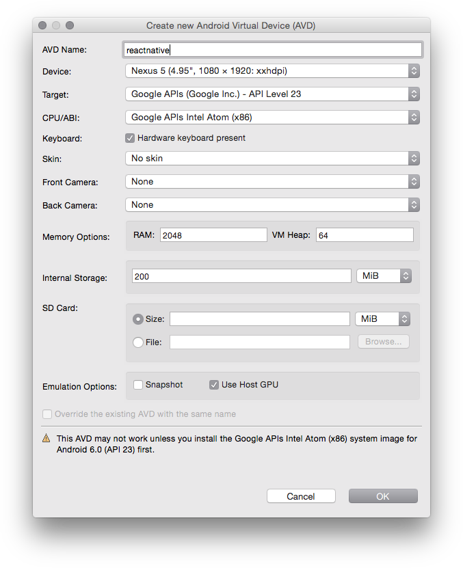Click the VM Heap input field

tap(365, 235)
